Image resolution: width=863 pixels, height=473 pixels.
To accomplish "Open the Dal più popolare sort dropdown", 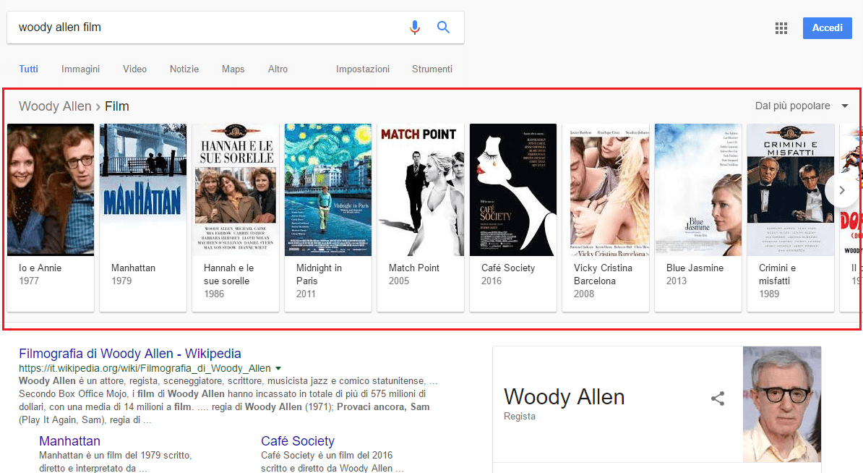I will (x=802, y=106).
